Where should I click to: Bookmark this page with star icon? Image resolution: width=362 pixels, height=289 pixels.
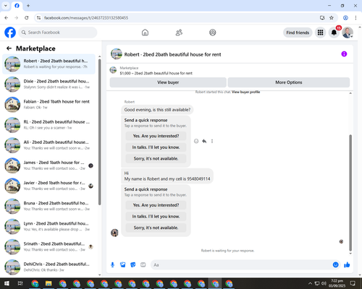(x=332, y=18)
